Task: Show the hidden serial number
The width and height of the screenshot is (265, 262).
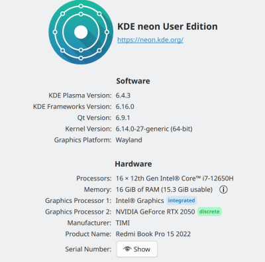Action: click(x=137, y=249)
